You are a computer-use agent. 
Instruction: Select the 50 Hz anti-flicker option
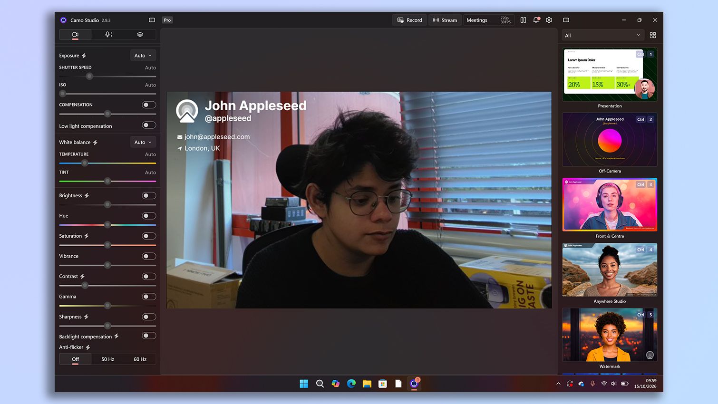pyautogui.click(x=108, y=359)
